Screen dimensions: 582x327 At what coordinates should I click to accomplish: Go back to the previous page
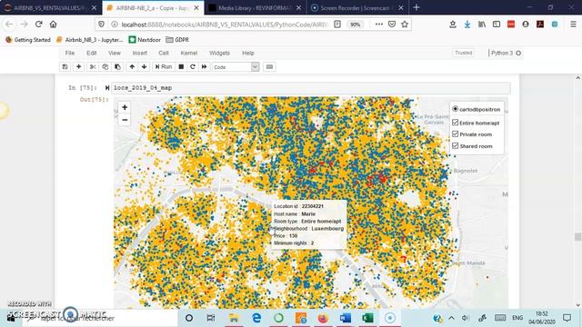click(9, 25)
